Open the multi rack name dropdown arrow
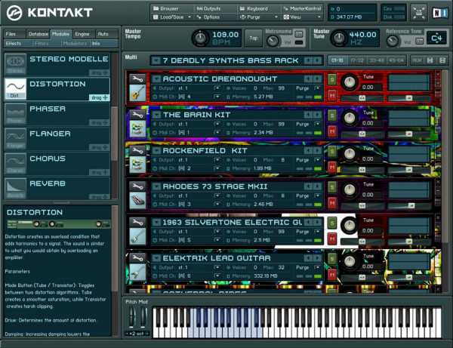 click(156, 60)
